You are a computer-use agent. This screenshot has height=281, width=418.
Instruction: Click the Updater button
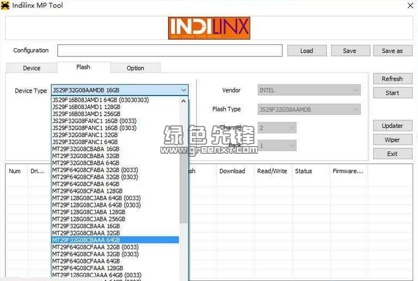coord(392,125)
